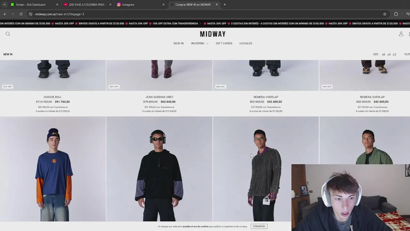The width and height of the screenshot is (410, 231).
Task: Open green bomber jacket product image
Action: (365, 141)
